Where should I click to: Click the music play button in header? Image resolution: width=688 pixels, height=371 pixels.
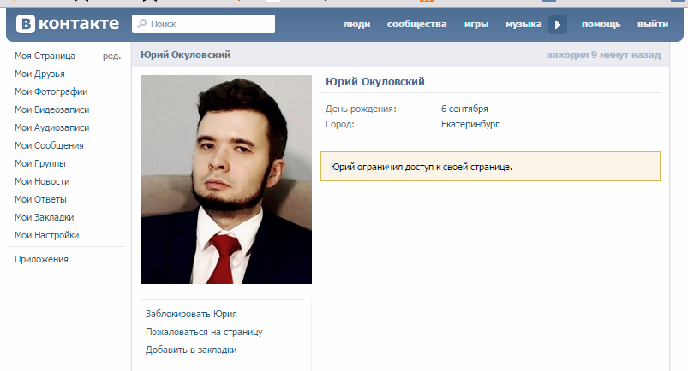pyautogui.click(x=558, y=25)
